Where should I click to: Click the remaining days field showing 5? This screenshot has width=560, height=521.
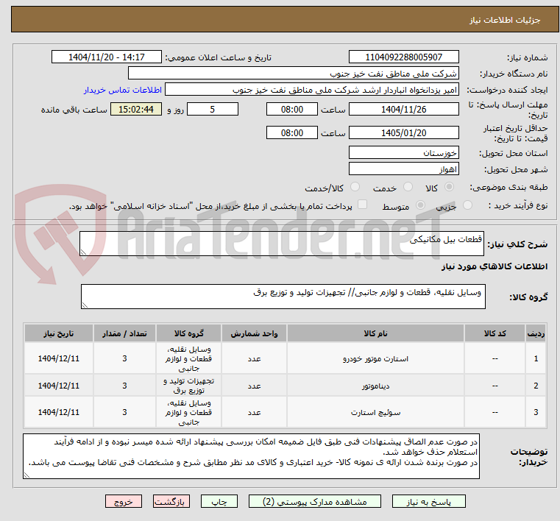click(x=213, y=109)
